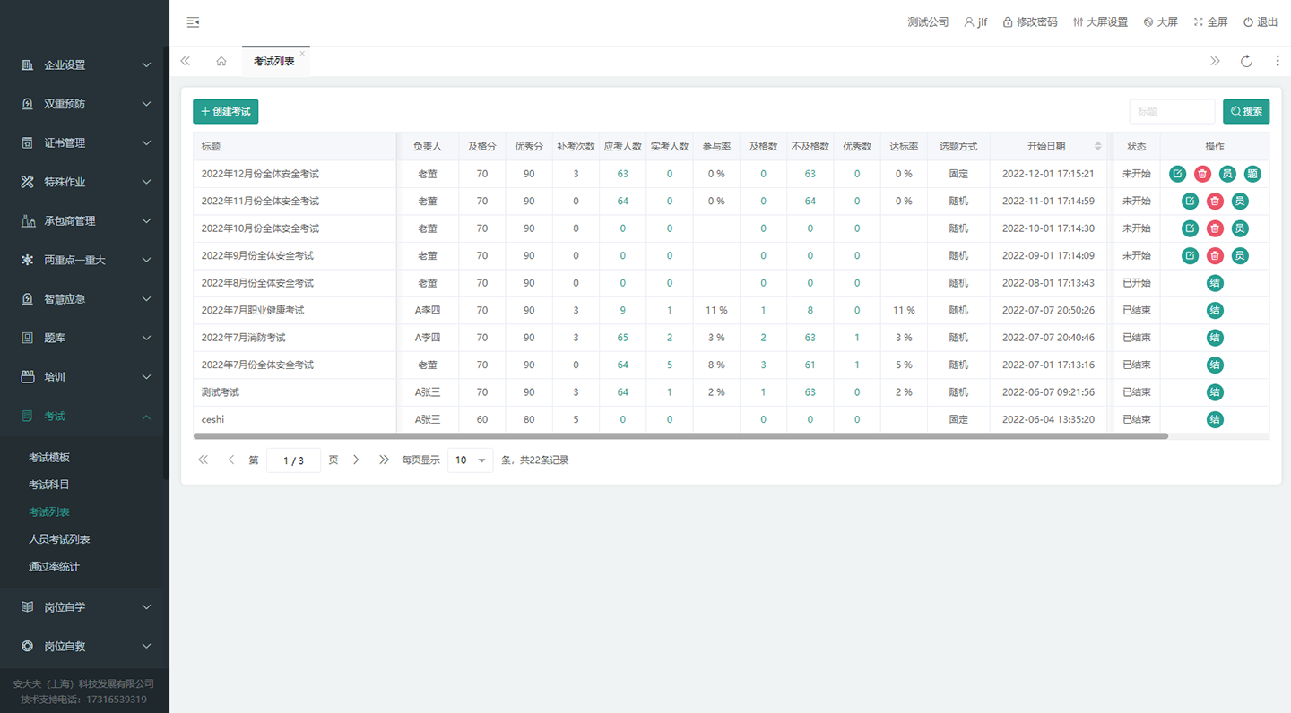Open 考试科目 in the sidebar

point(49,485)
